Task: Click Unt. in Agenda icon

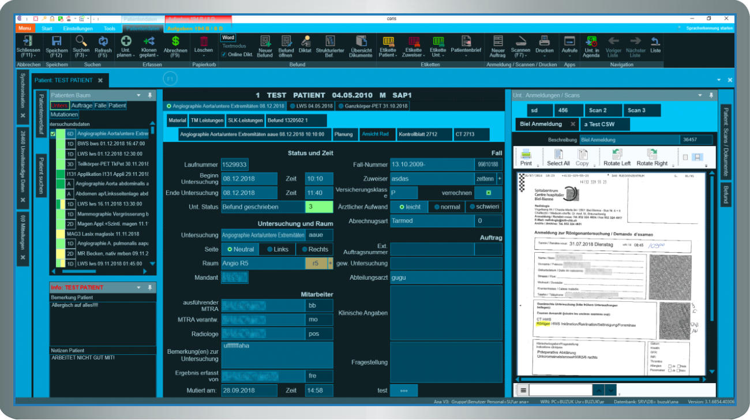Action: (x=591, y=42)
